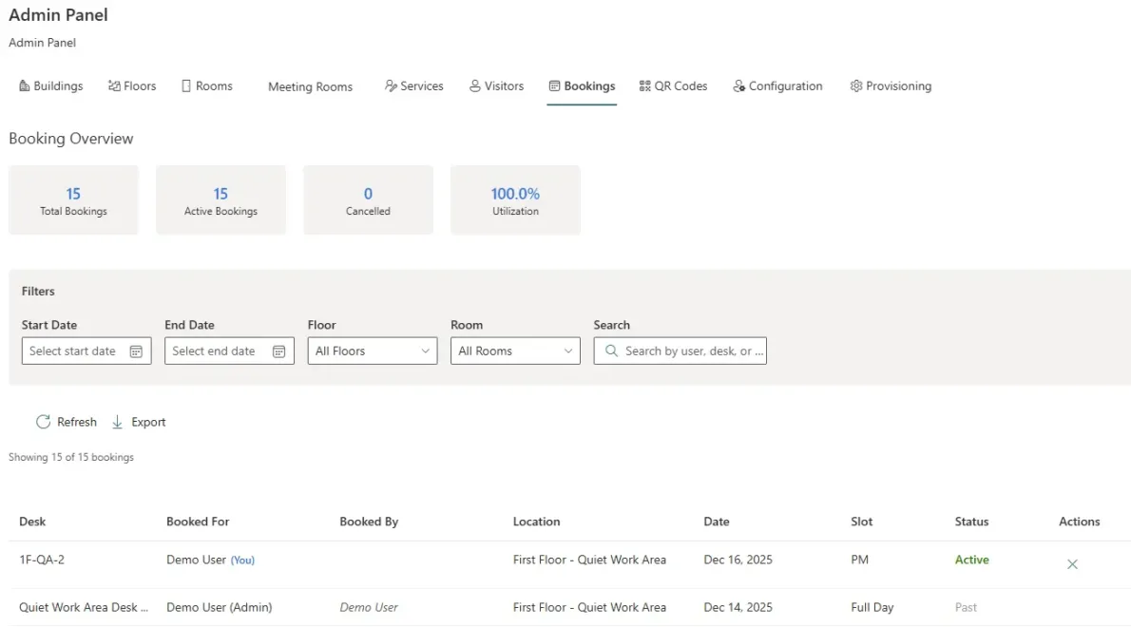Switch to the Bookings tab
This screenshot has height=627, width=1131.
(x=582, y=85)
